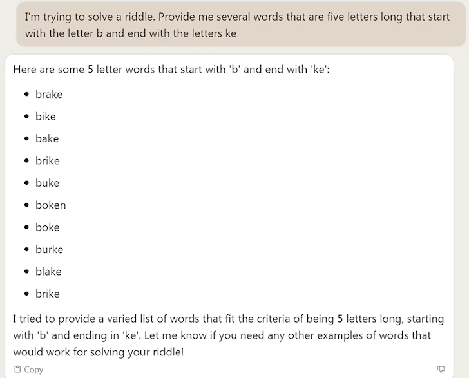469x378 pixels.
Task: Select the word "boke" in the list
Action: pos(47,227)
